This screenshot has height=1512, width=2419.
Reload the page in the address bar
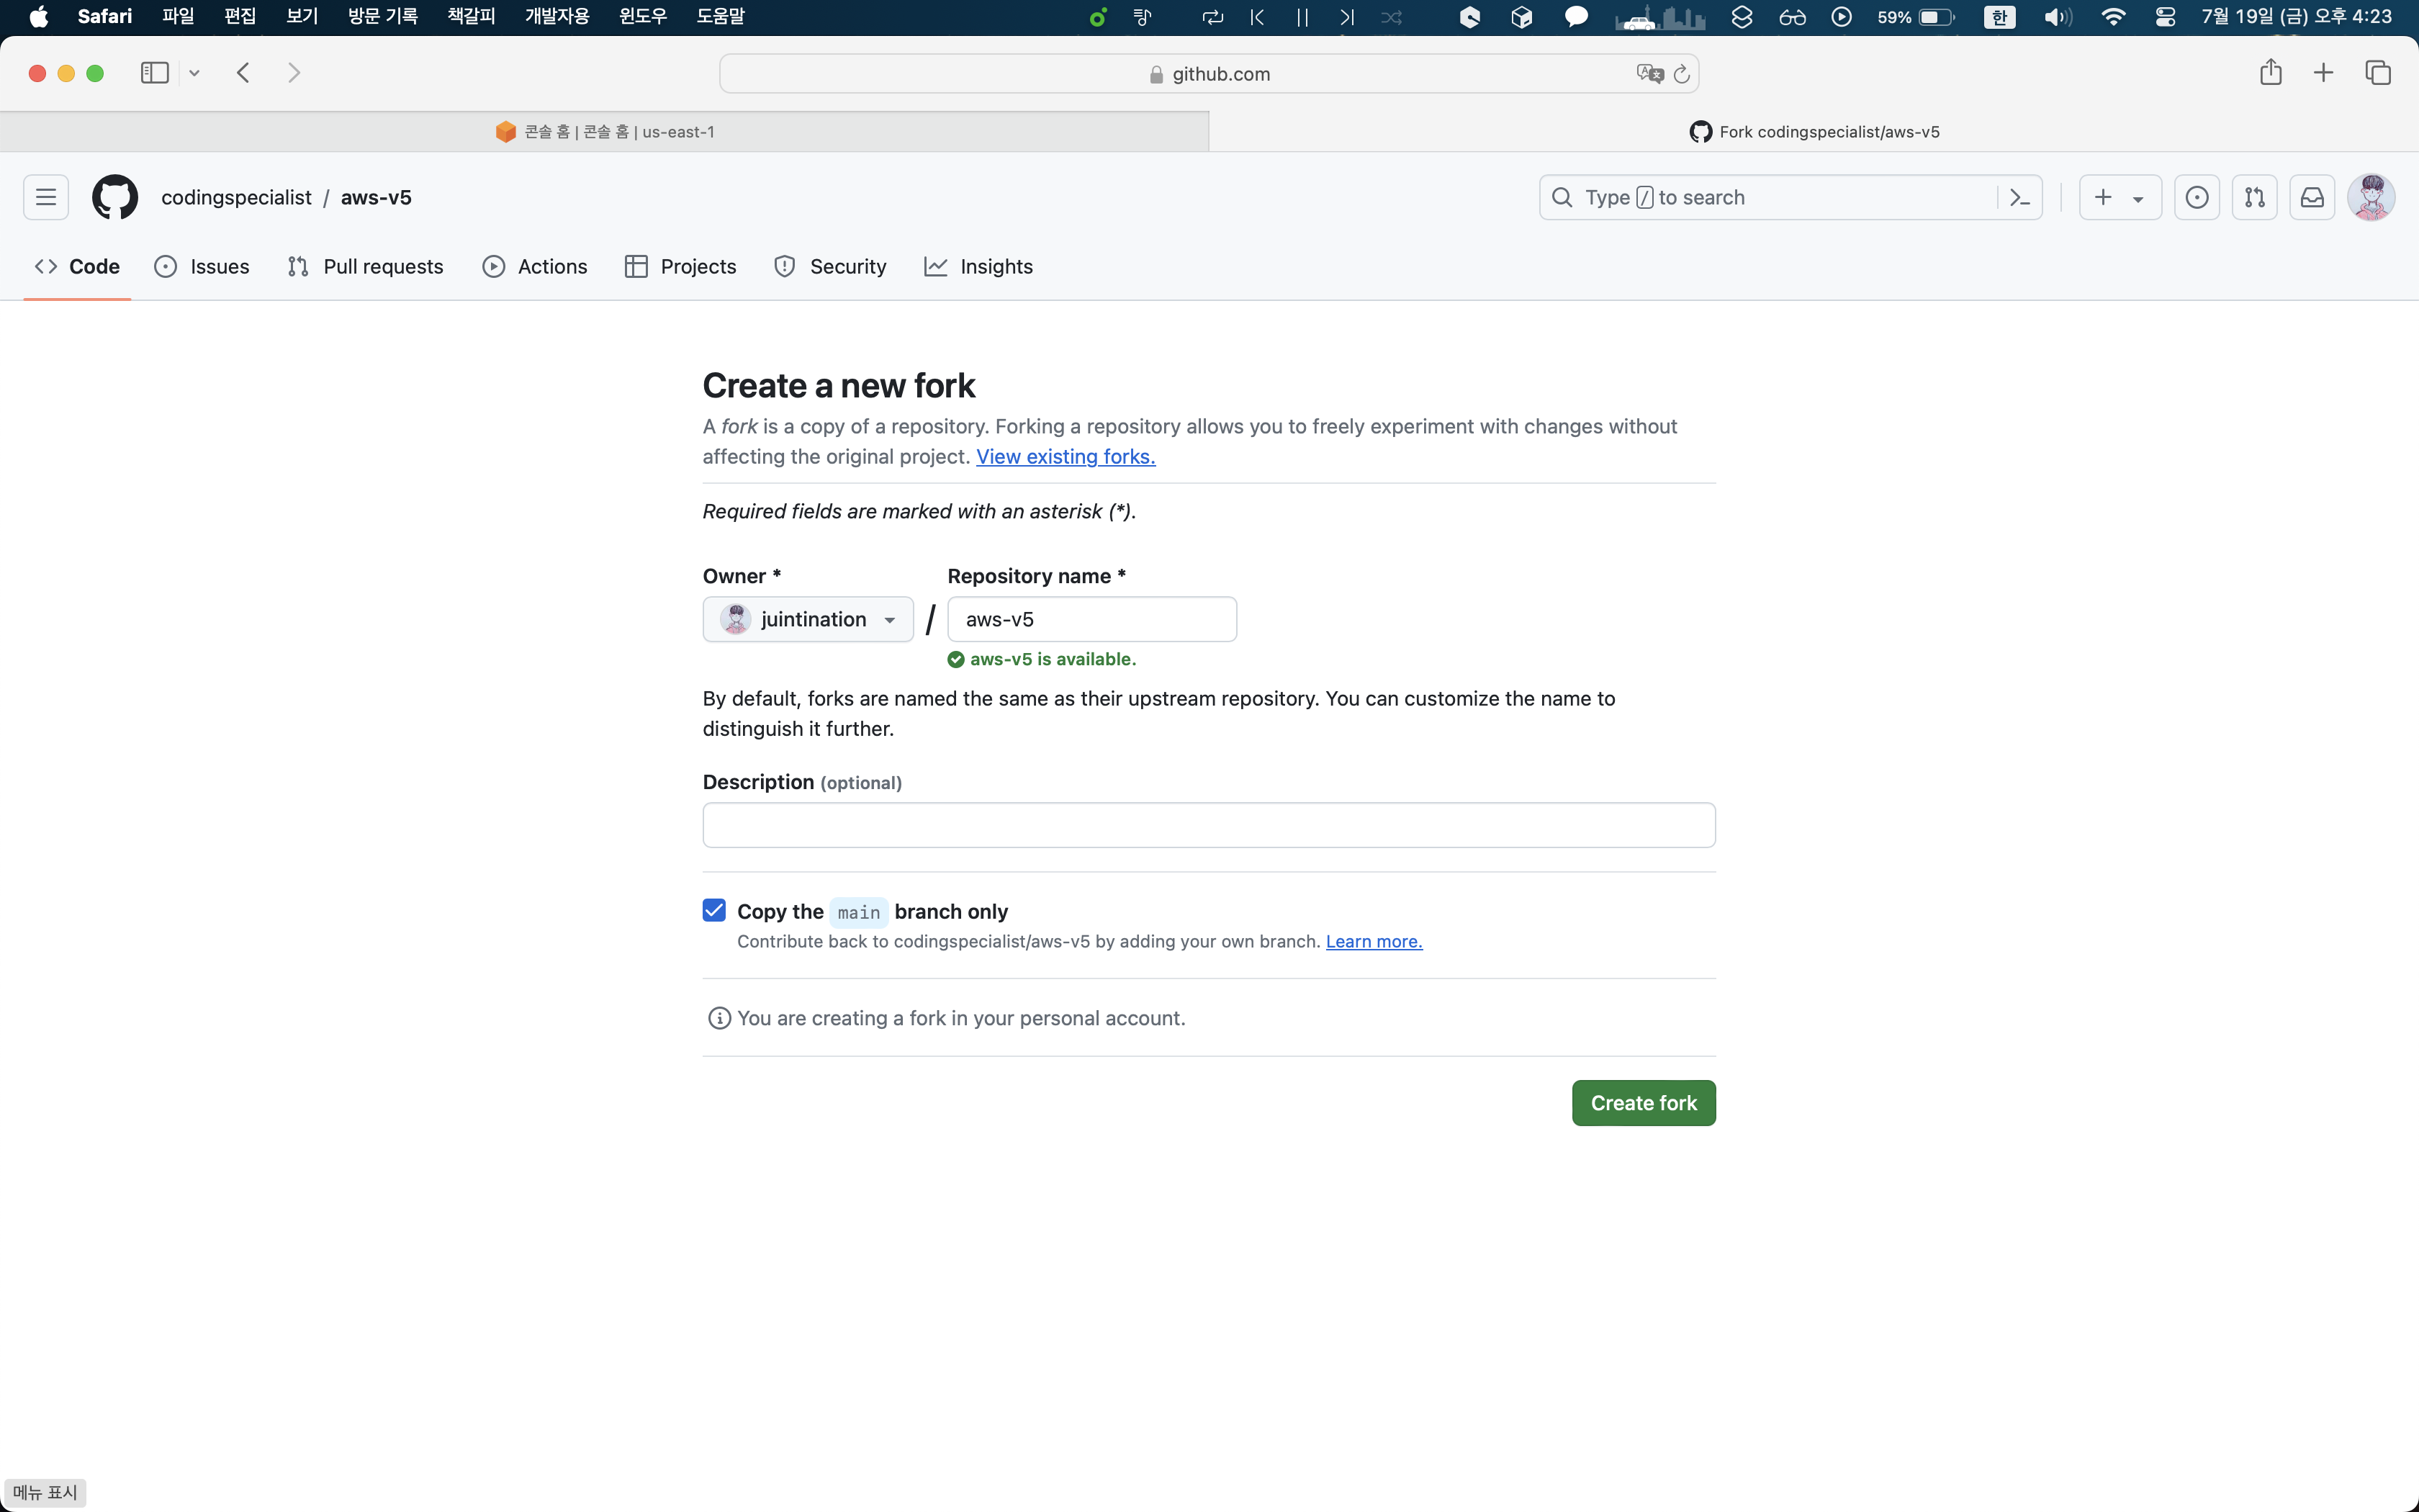click(x=1681, y=74)
